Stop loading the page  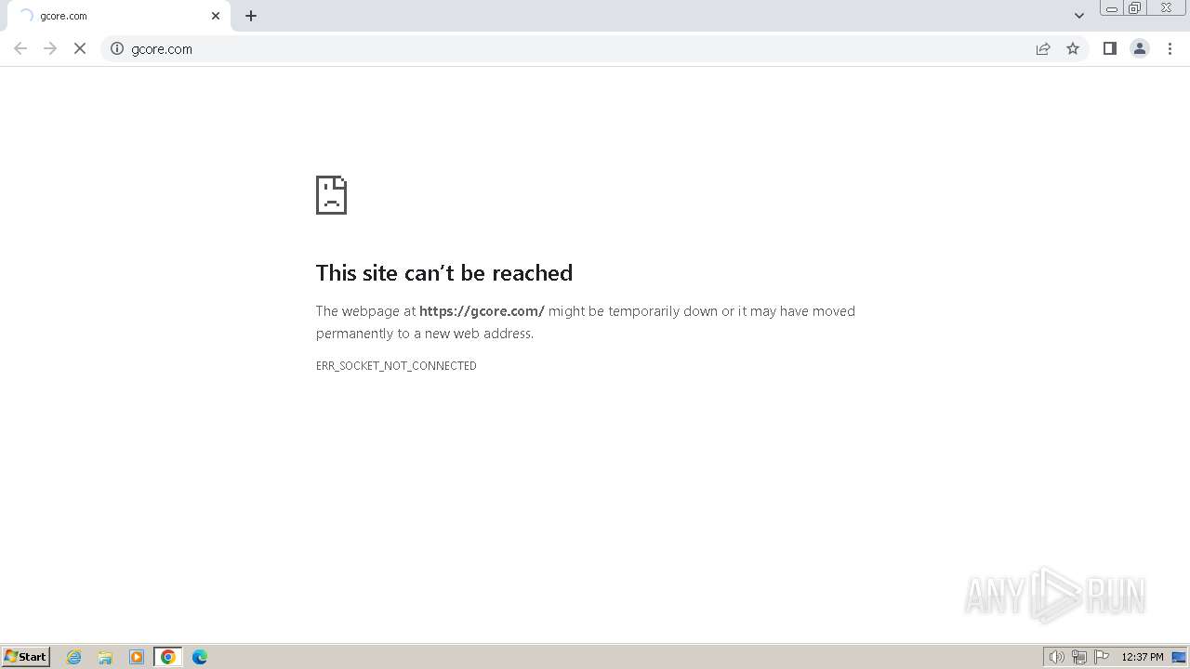80,48
